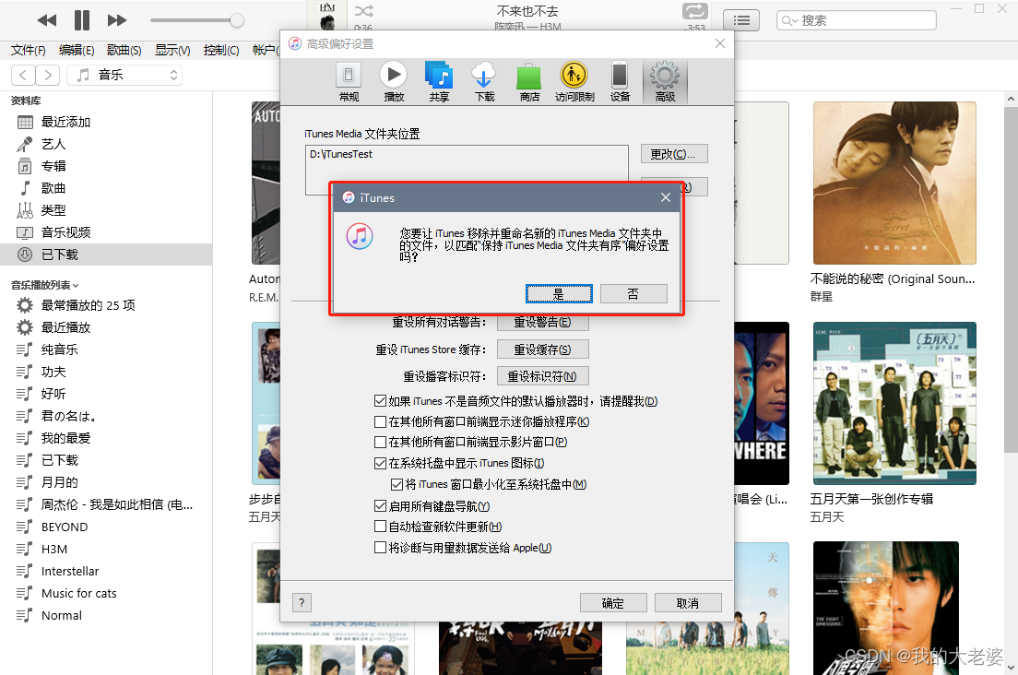
Task: Open the 下载 (Downloads) preferences icon
Action: pos(484,82)
